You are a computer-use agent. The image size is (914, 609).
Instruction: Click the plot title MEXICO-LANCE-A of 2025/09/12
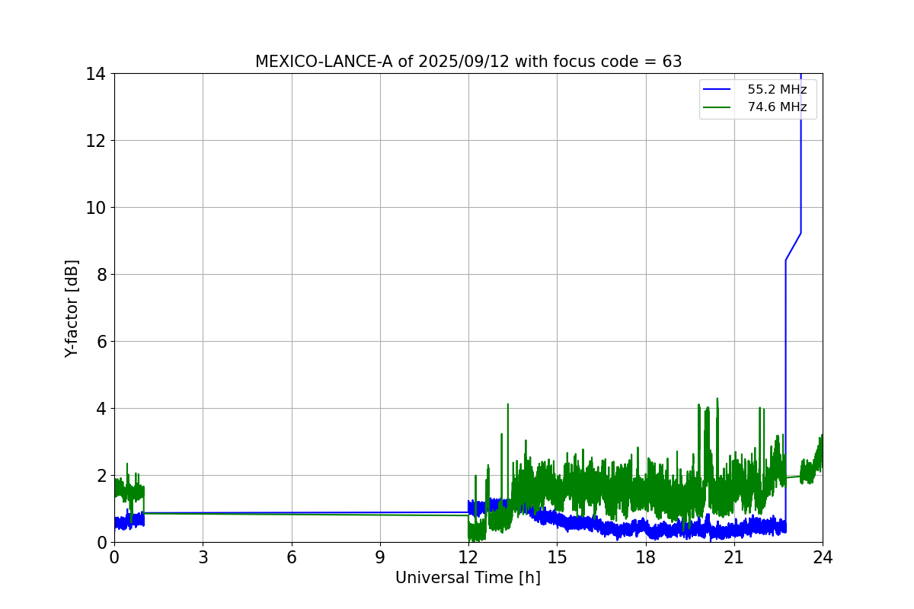pos(468,62)
